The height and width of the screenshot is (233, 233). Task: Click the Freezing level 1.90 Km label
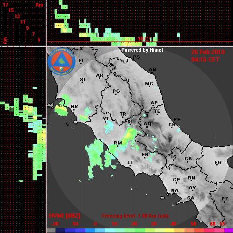click(135, 216)
